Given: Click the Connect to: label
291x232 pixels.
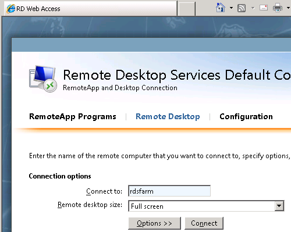Looking at the screenshot, I should click(104, 191).
